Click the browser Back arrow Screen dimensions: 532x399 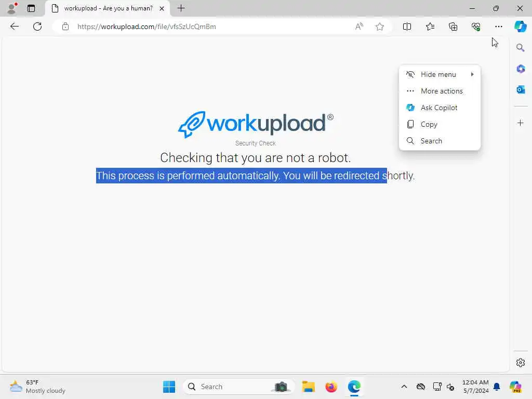click(14, 26)
